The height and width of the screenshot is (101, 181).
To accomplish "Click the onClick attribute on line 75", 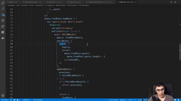I will coord(56,31).
